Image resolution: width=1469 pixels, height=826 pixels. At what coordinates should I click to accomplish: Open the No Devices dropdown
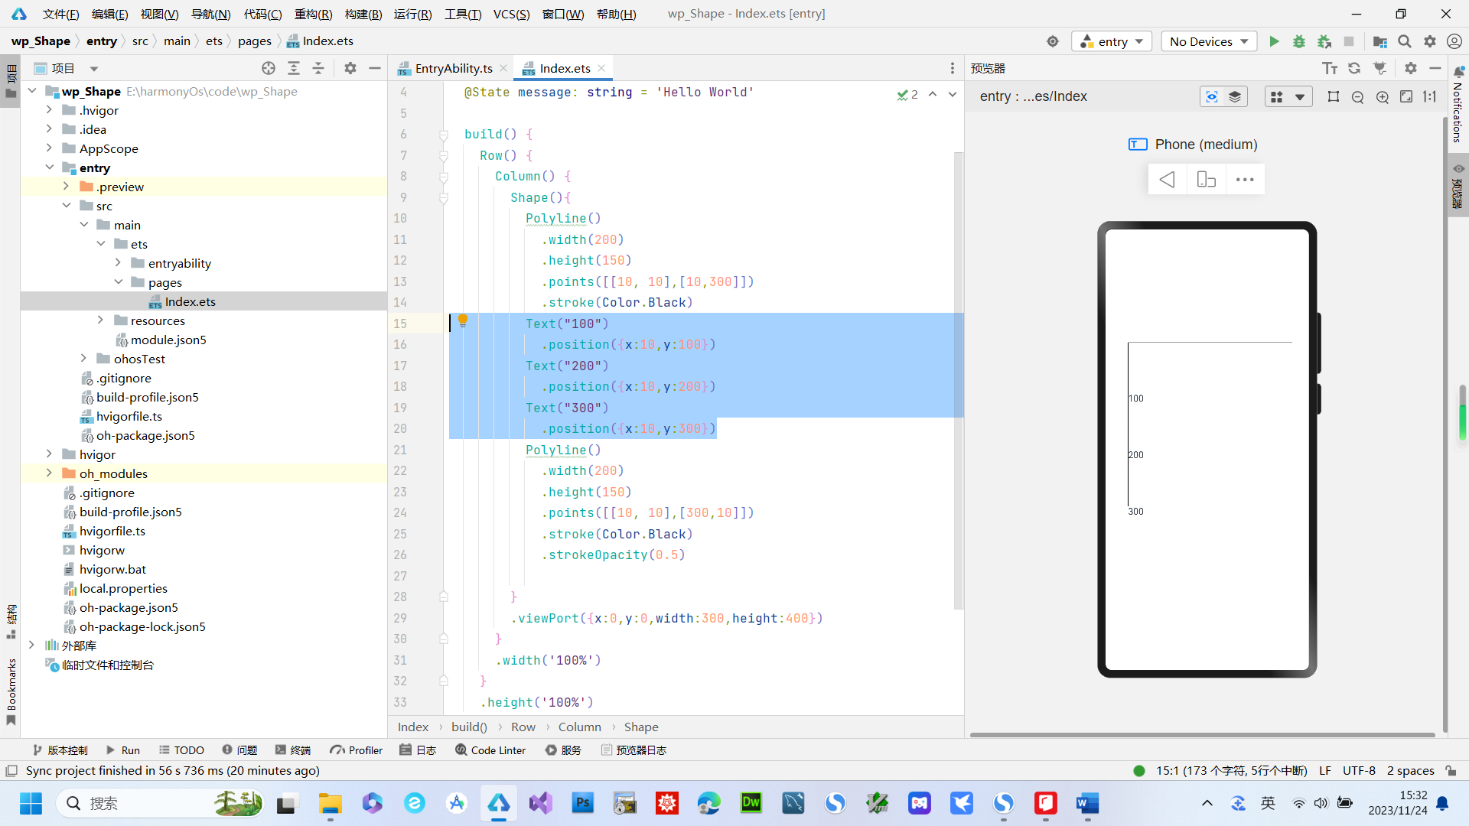tap(1209, 41)
